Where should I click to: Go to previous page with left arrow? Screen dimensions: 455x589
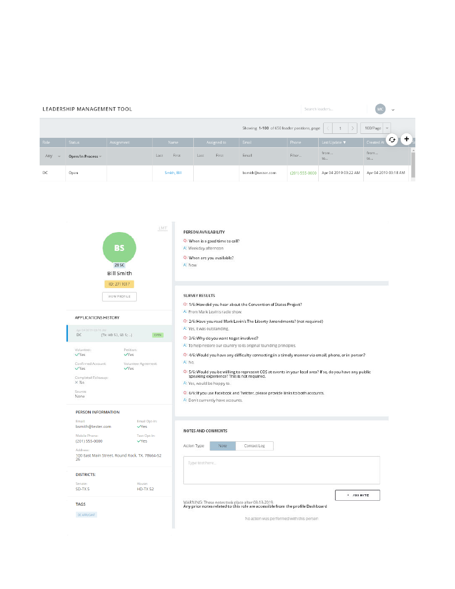(x=328, y=128)
